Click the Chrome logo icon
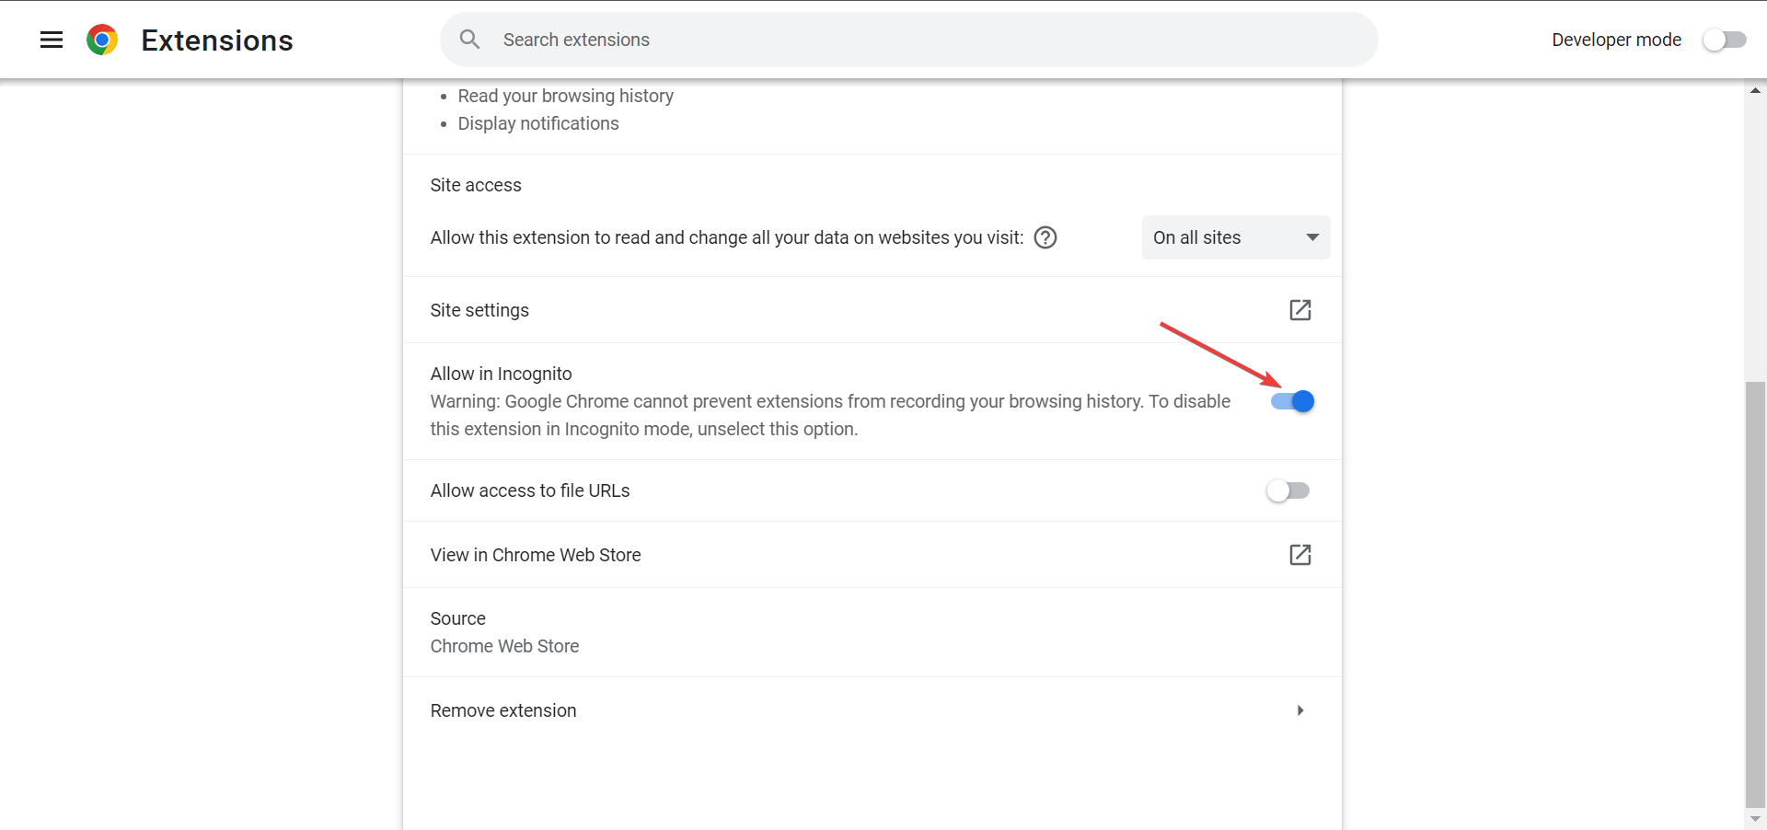This screenshot has width=1767, height=830. click(102, 40)
